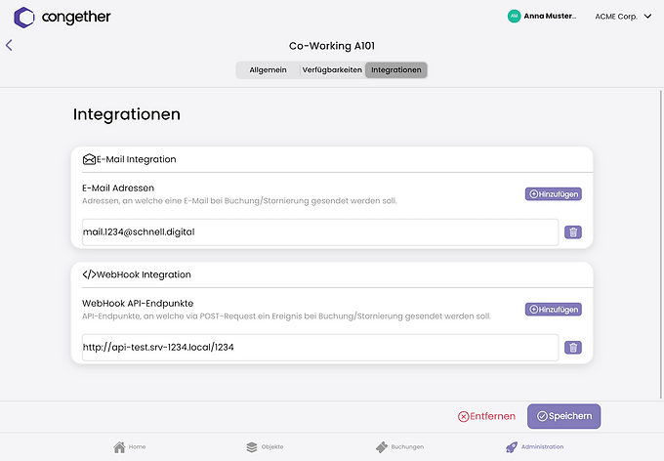The height and width of the screenshot is (461, 664).
Task: Open Administration via the rocket icon
Action: point(512,447)
